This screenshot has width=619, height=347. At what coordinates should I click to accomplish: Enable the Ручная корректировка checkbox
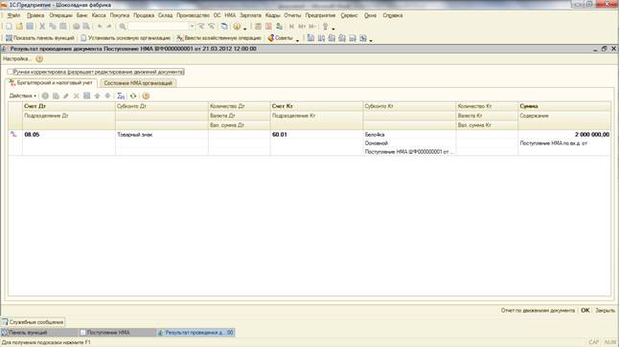[x=10, y=72]
